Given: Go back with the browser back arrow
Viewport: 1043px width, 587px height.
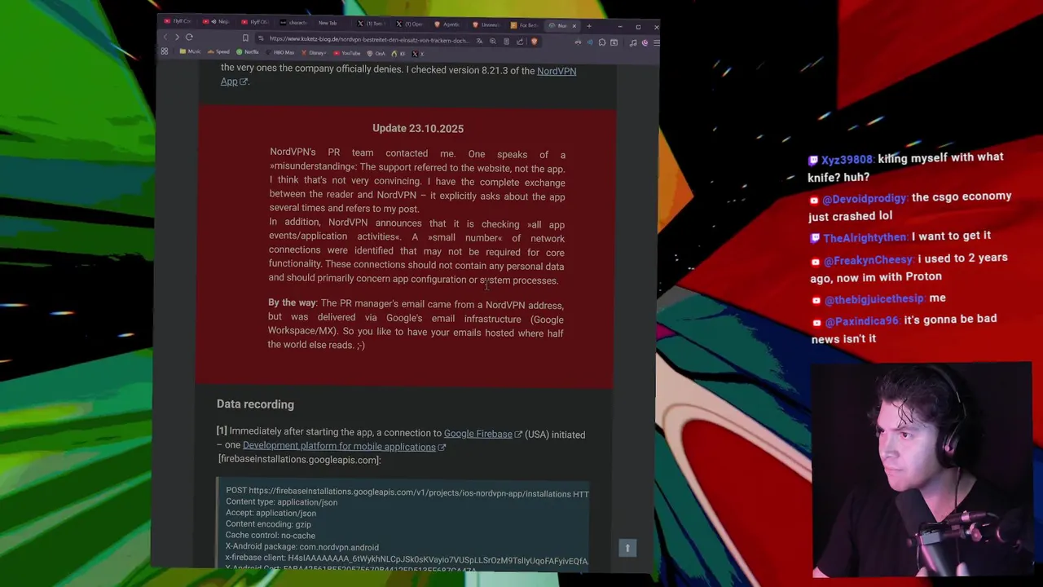Looking at the screenshot, I should point(165,37).
